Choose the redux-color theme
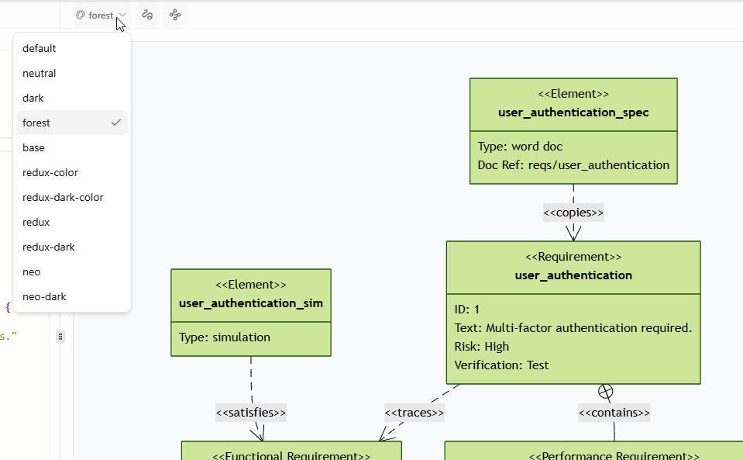Image resolution: width=743 pixels, height=460 pixels. click(x=72, y=173)
